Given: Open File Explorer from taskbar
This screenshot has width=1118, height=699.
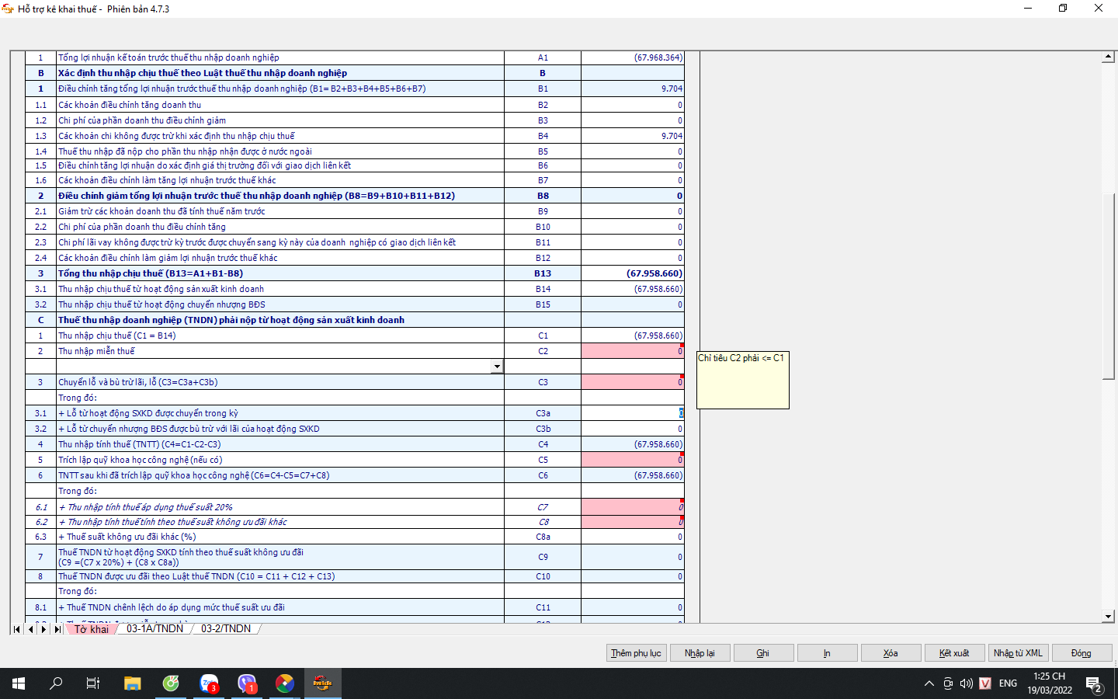Looking at the screenshot, I should [133, 683].
